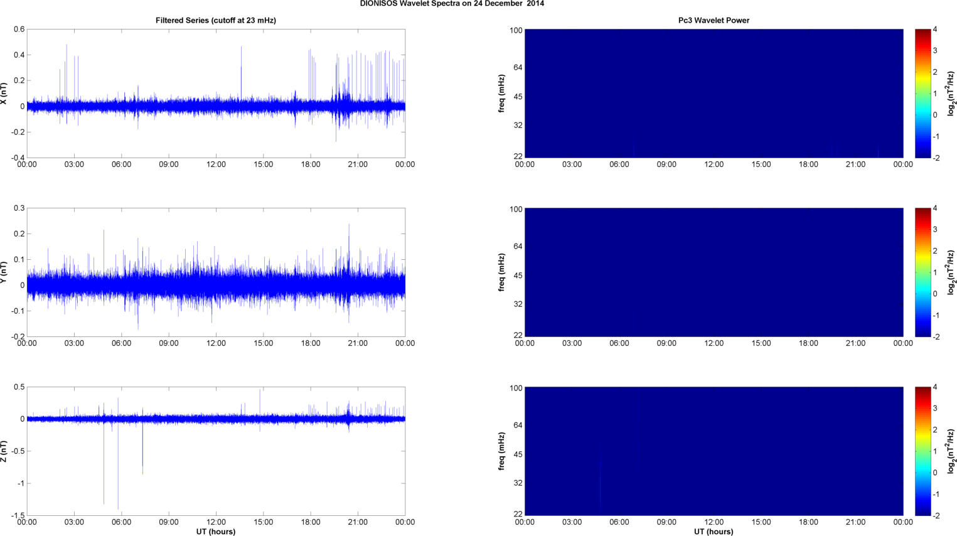Screen dimensions: 957x536
Task: Click 'UT (hours)' label under the Z filtered series
Action: 216,532
